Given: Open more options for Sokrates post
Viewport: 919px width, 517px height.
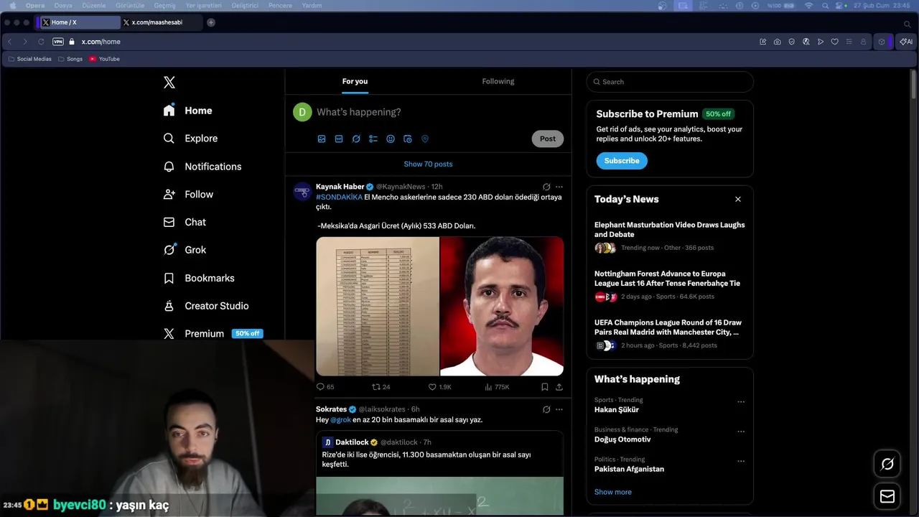Looking at the screenshot, I should point(559,409).
